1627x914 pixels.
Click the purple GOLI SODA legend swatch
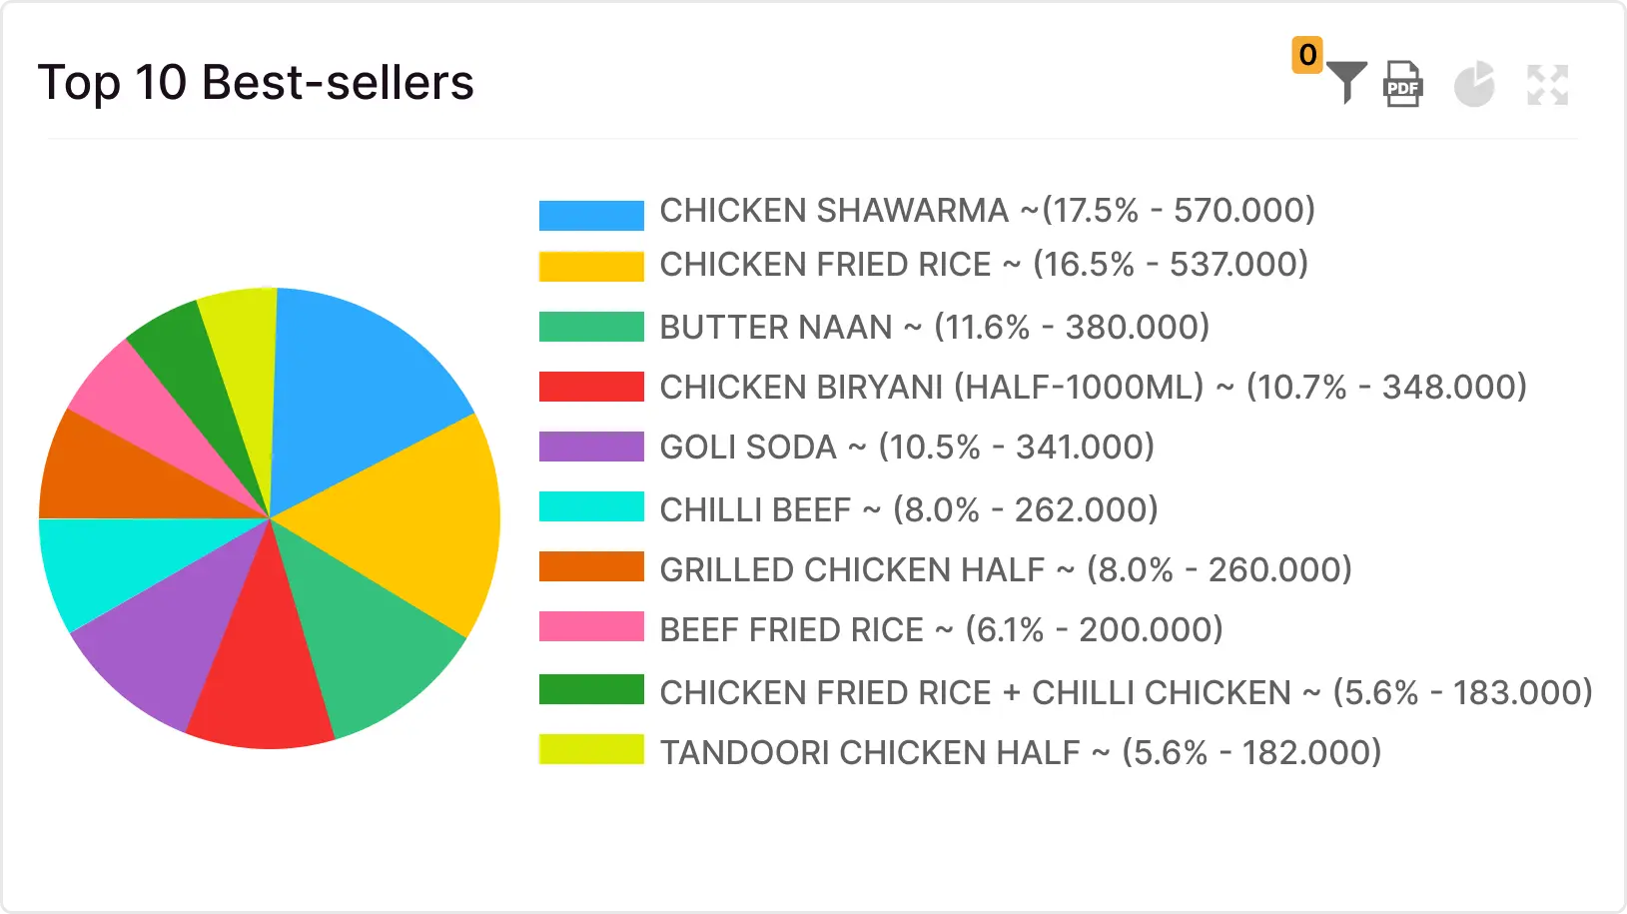(x=591, y=447)
